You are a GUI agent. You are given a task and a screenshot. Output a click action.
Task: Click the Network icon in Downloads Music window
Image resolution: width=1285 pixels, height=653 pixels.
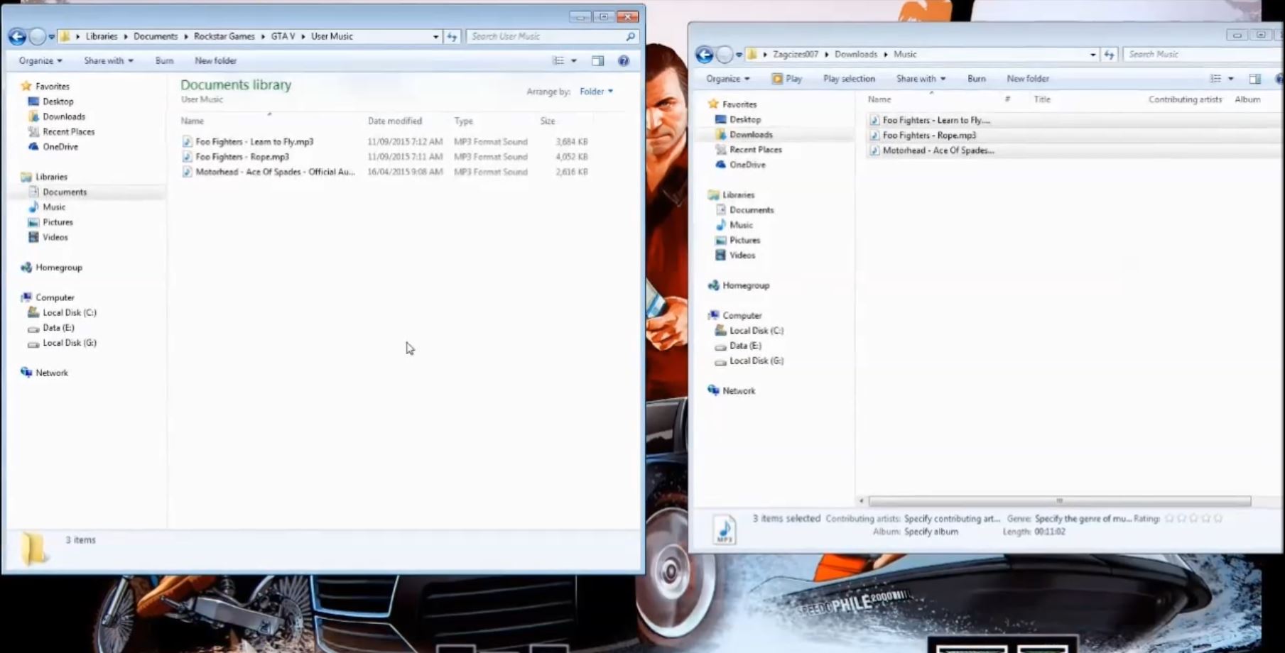(713, 391)
